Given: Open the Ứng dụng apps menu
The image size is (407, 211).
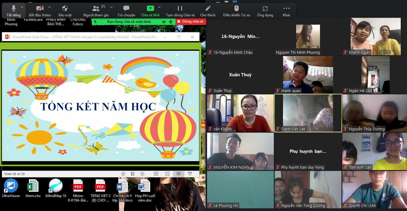Looking at the screenshot, I should [265, 11].
